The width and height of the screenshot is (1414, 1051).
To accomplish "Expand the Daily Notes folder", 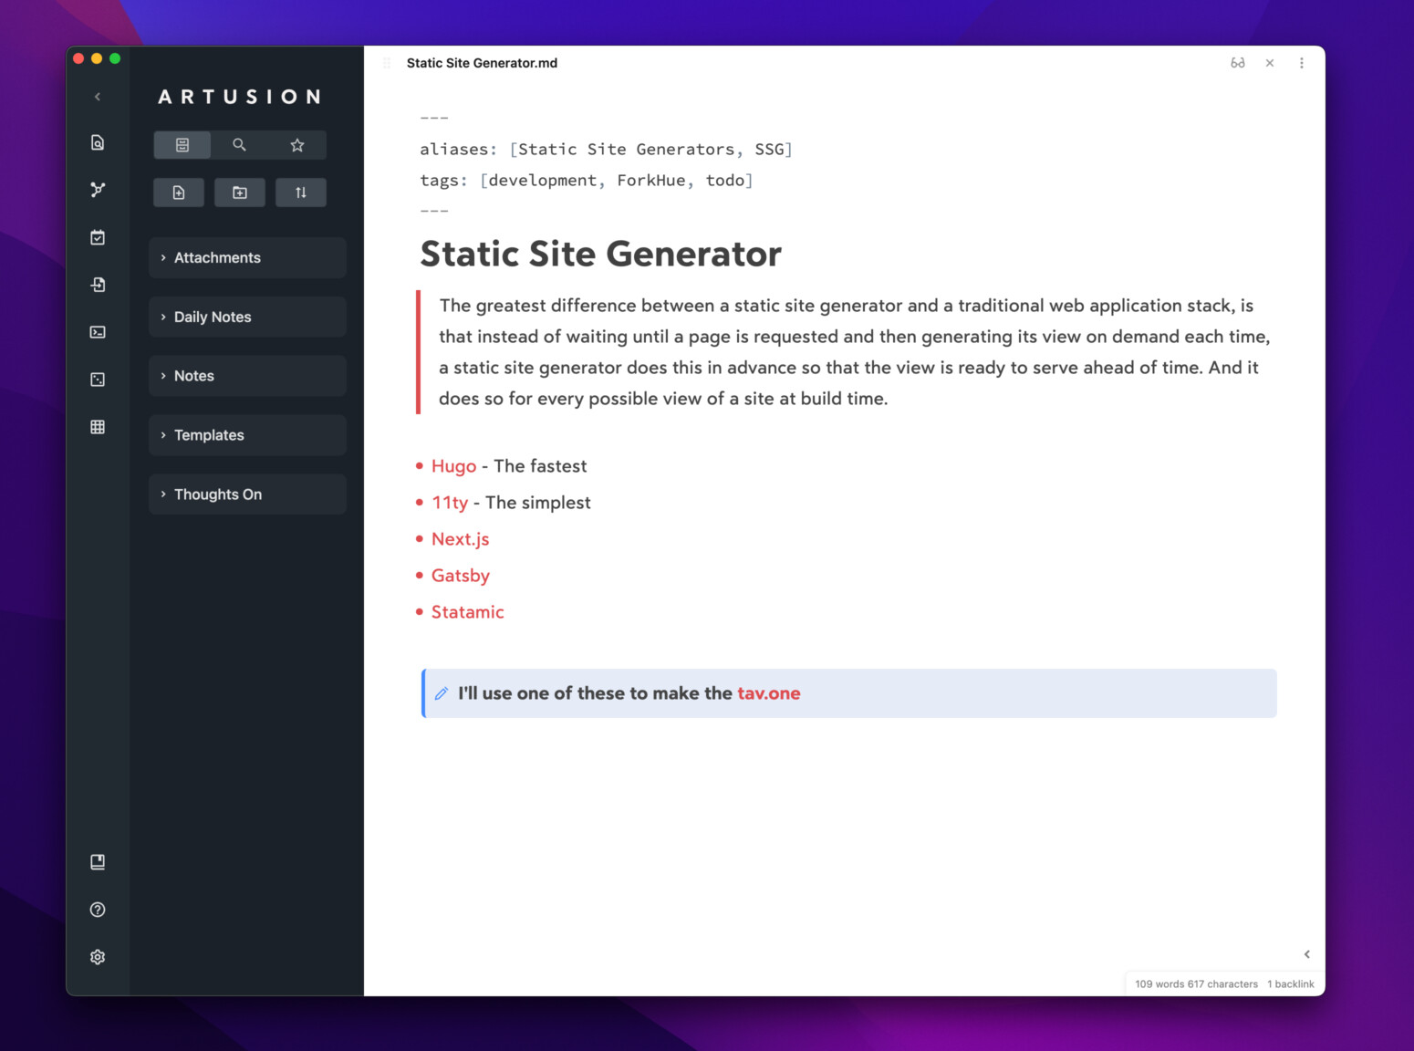I will pyautogui.click(x=213, y=317).
